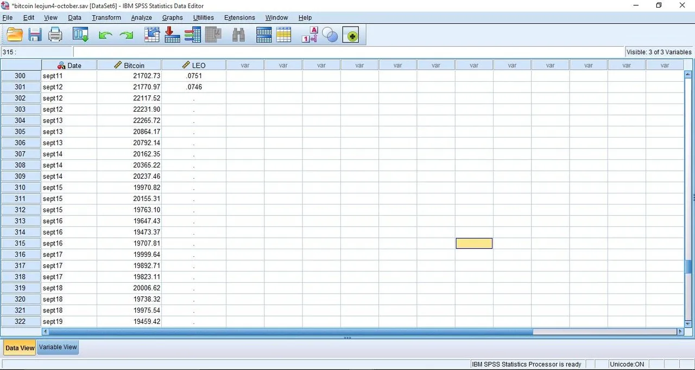Click the horizontal scrollbar thumb
The width and height of the screenshot is (695, 370).
[x=291, y=332]
